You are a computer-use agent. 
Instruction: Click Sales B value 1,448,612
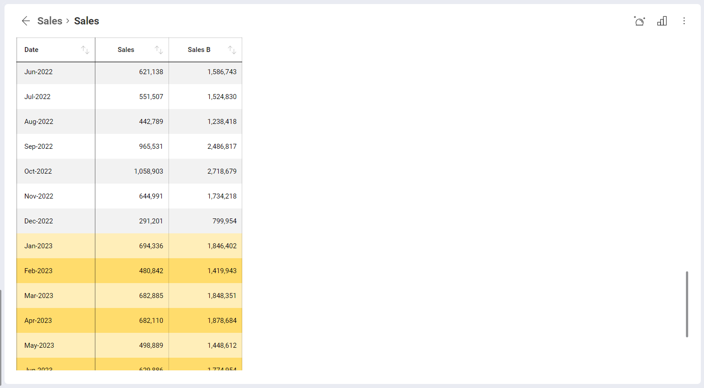(x=222, y=345)
